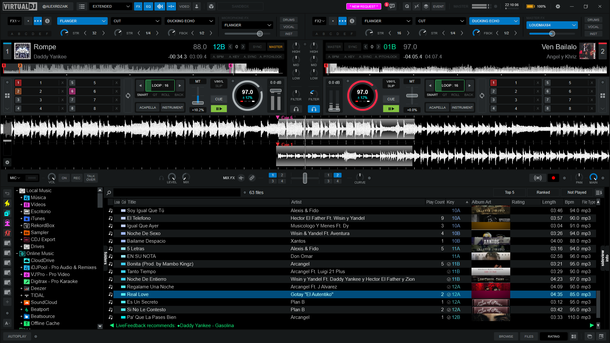The image size is (610, 343).
Task: Toggle deck 2 MT master tempo
Action: point(412,82)
